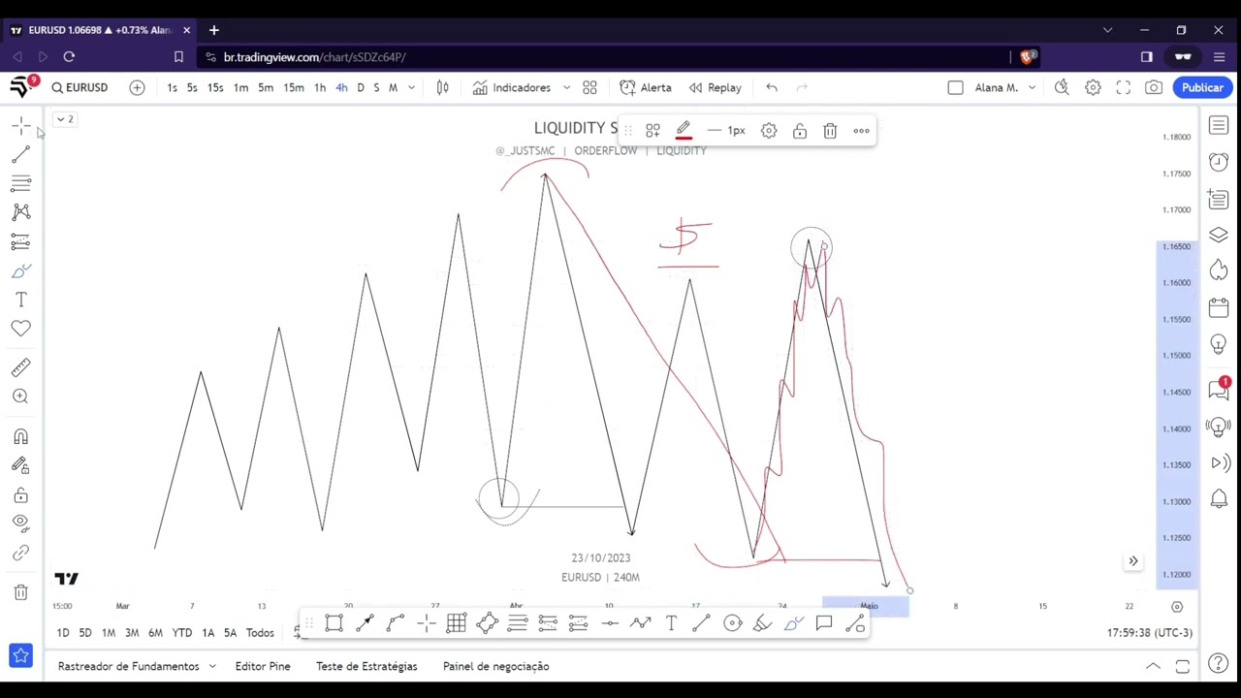The width and height of the screenshot is (1241, 698).
Task: Open quick search
Action: point(1062,87)
